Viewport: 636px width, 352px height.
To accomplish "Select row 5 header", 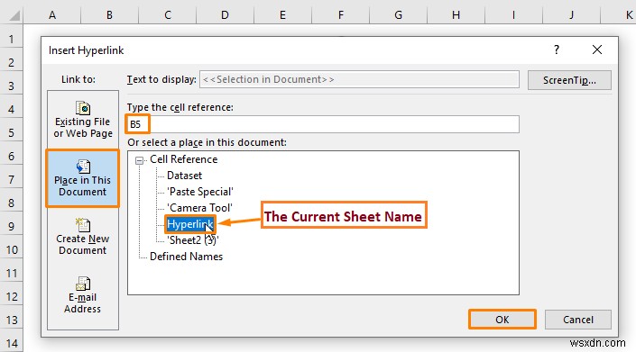I will point(12,133).
